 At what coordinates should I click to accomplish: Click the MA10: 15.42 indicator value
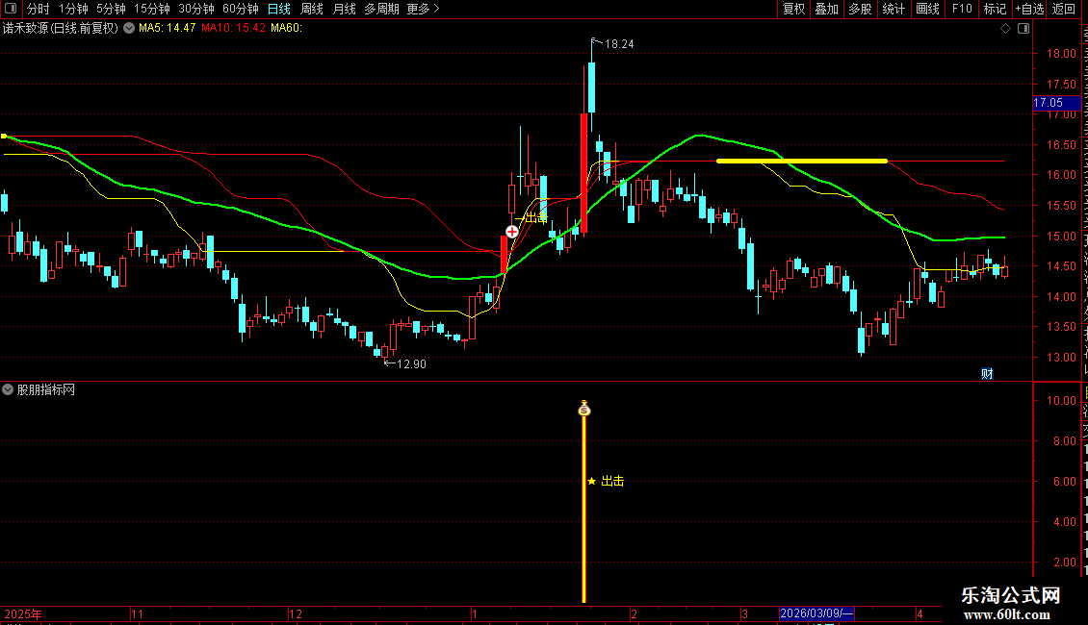234,29
